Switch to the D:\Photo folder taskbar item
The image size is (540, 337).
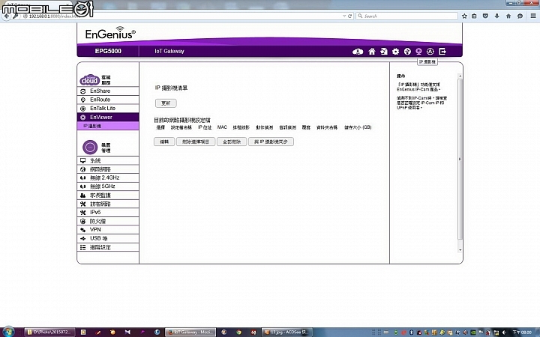coord(49,333)
